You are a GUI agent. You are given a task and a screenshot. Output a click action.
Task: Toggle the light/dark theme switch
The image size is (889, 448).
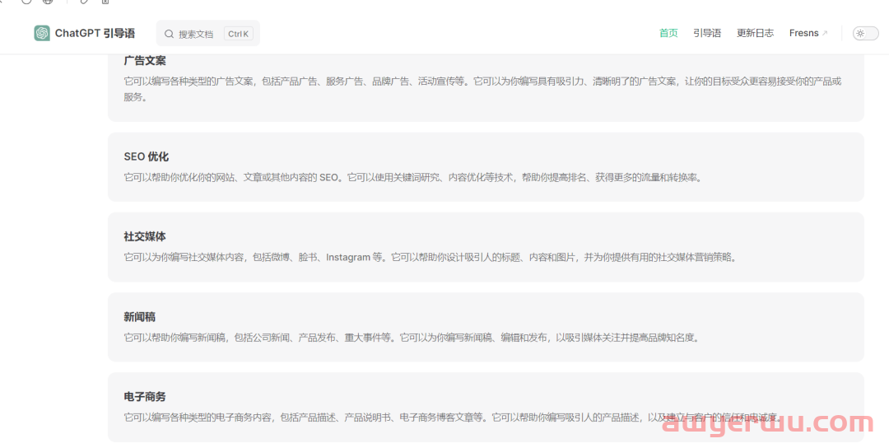tap(866, 34)
